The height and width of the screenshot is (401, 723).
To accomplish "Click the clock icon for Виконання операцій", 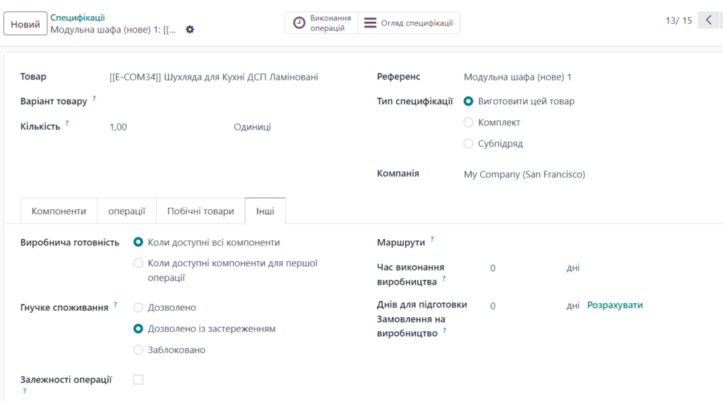I will (299, 23).
